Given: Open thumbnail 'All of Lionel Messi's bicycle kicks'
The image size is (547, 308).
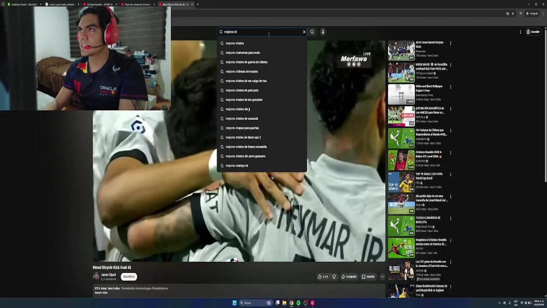Looking at the screenshot, I should pos(401,50).
